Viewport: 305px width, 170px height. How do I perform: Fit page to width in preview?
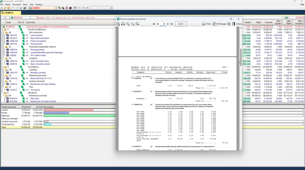coord(123,24)
